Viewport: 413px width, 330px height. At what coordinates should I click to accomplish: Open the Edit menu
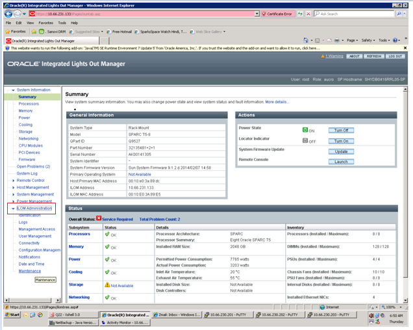tap(19, 23)
